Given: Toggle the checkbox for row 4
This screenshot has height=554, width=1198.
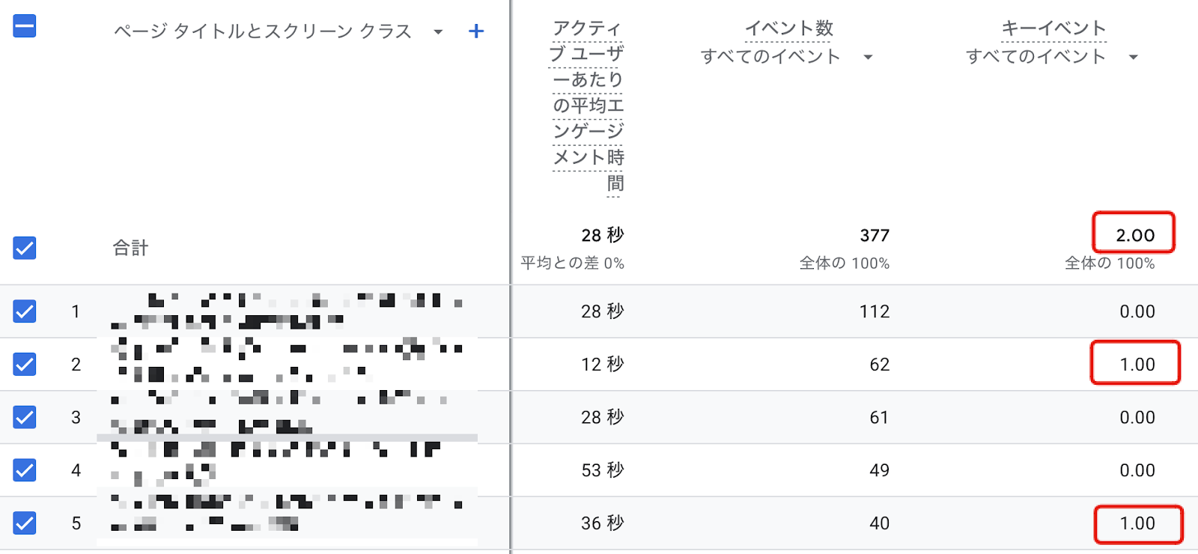Looking at the screenshot, I should [25, 470].
